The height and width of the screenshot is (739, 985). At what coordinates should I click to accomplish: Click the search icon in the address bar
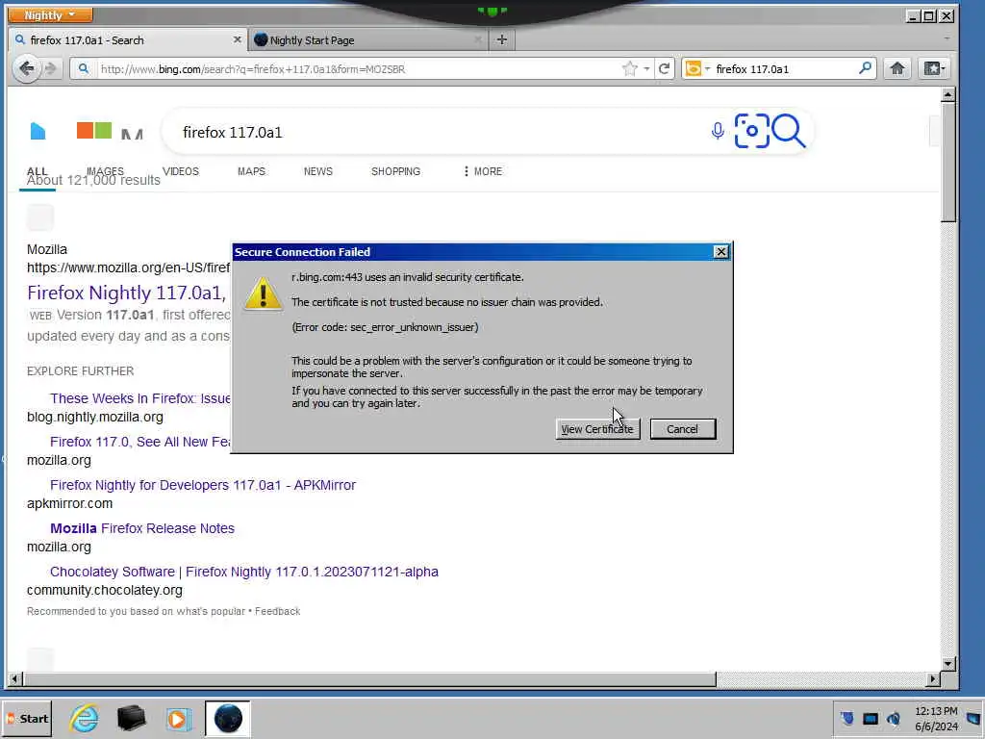click(83, 68)
